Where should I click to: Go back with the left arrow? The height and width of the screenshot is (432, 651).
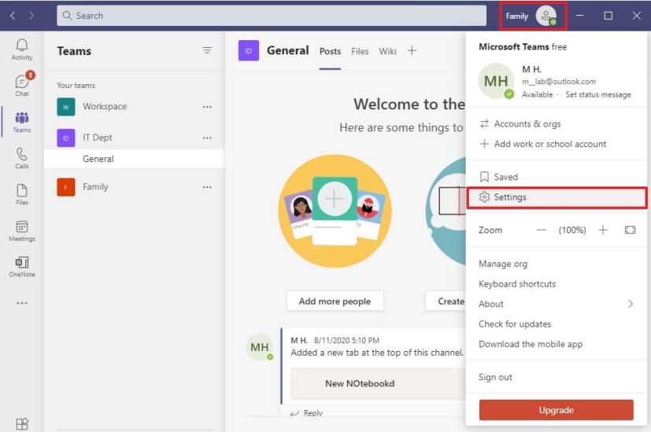point(13,16)
